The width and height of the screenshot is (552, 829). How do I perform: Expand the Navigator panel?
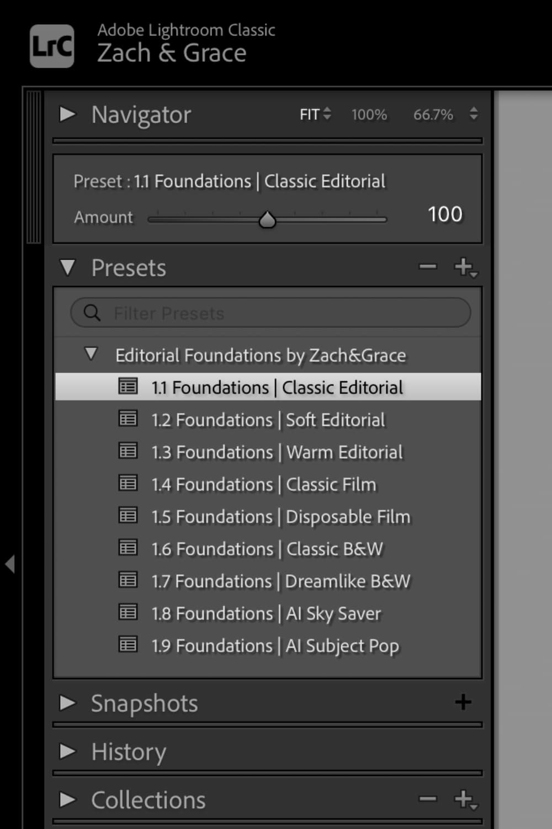tap(67, 114)
